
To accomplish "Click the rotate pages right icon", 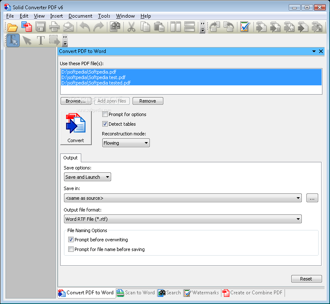I will 215,27.
